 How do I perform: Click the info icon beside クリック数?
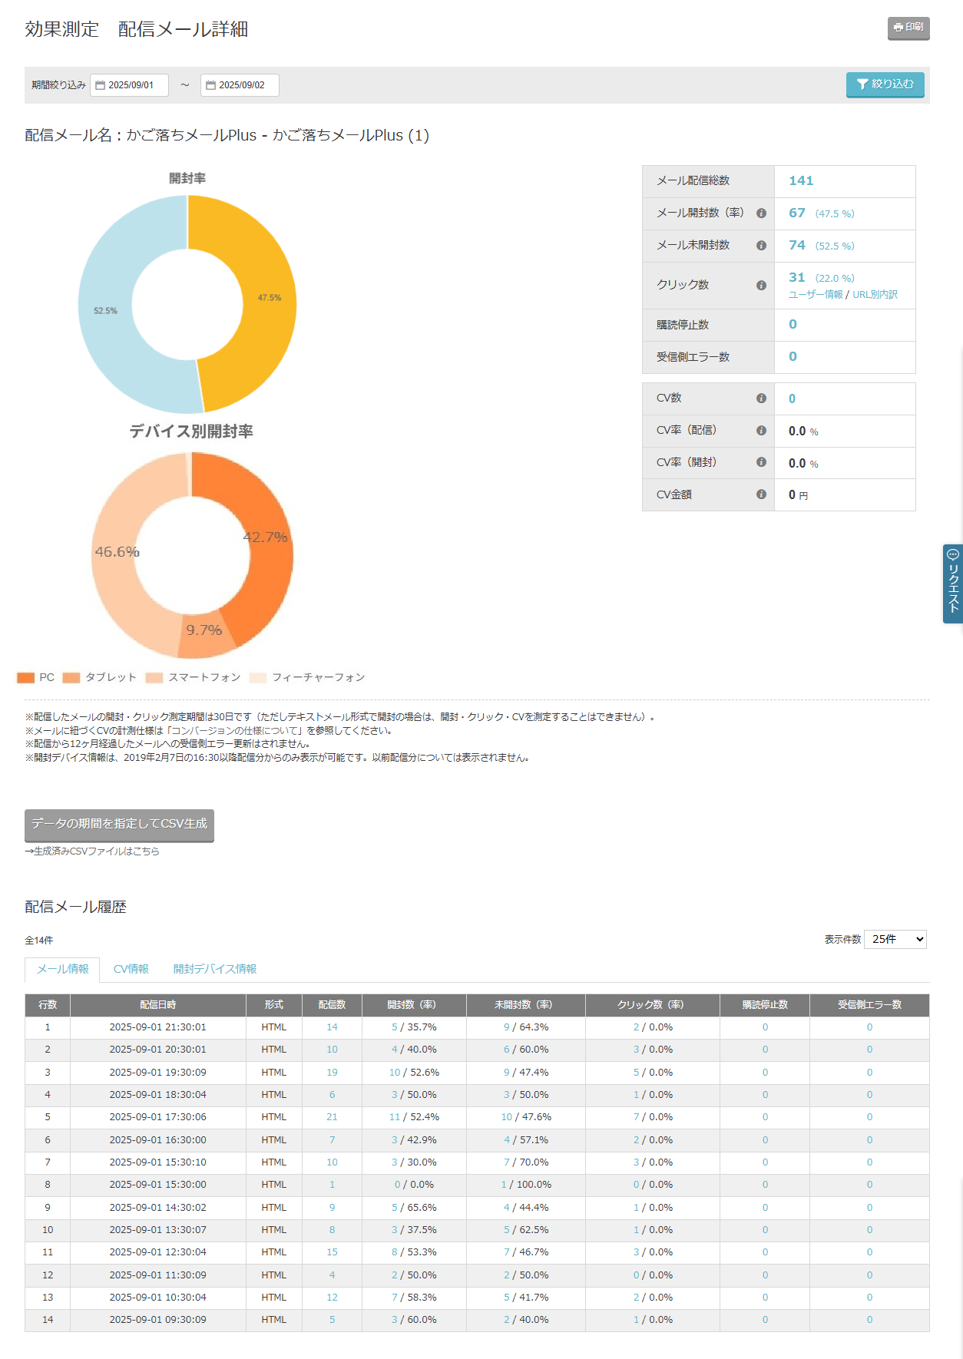point(761,286)
